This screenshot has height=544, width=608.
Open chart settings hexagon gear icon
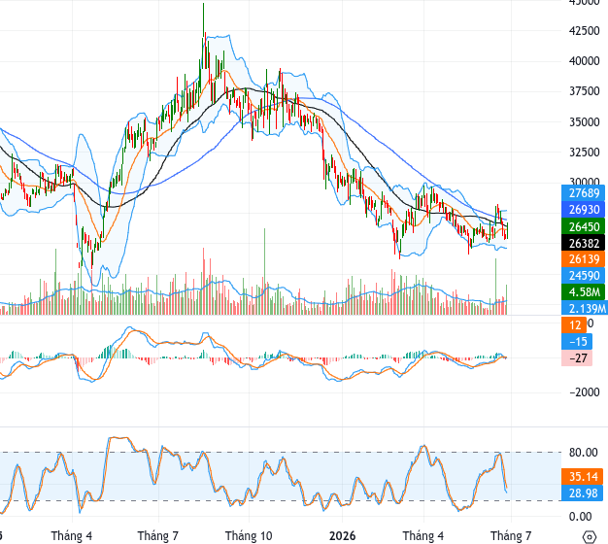[590, 537]
